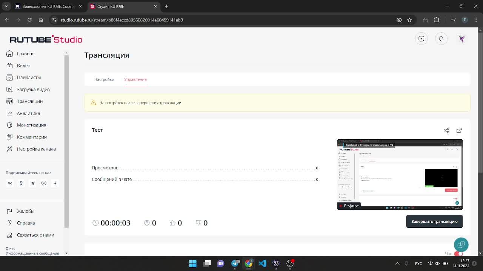The image size is (483, 271).
Task: Show hidden system tray icons
Action: pos(397,263)
